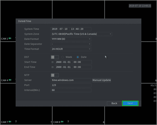Click the Back button
The height and width of the screenshot is (125, 157).
tap(114, 103)
